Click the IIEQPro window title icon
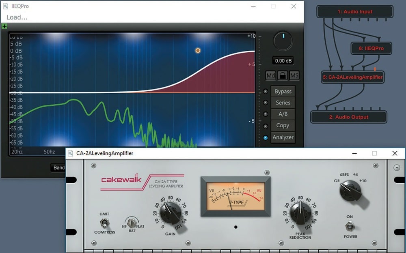 [5, 6]
